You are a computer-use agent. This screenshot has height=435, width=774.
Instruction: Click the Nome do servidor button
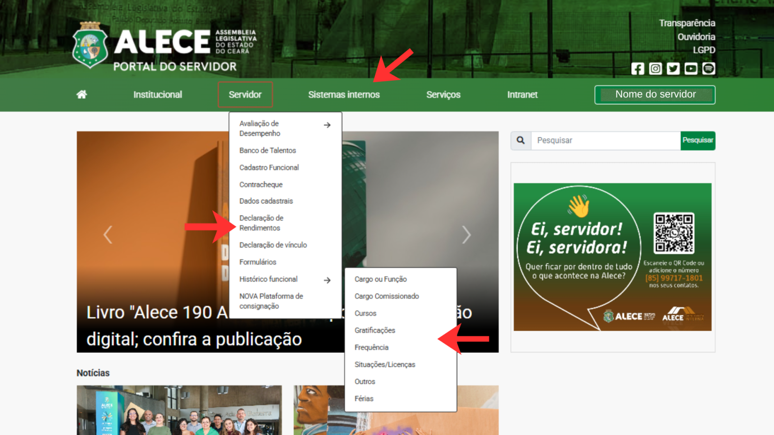click(655, 95)
